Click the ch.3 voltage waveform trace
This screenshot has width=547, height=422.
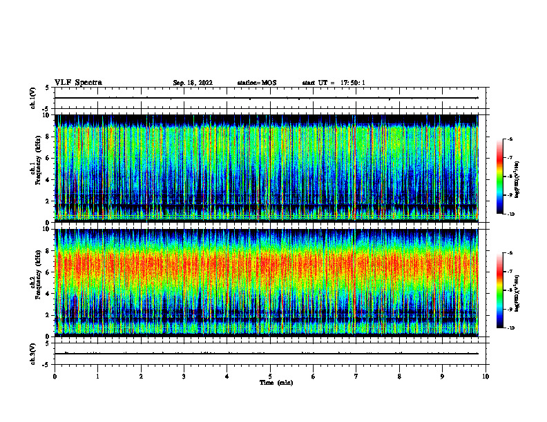pyautogui.click(x=267, y=354)
